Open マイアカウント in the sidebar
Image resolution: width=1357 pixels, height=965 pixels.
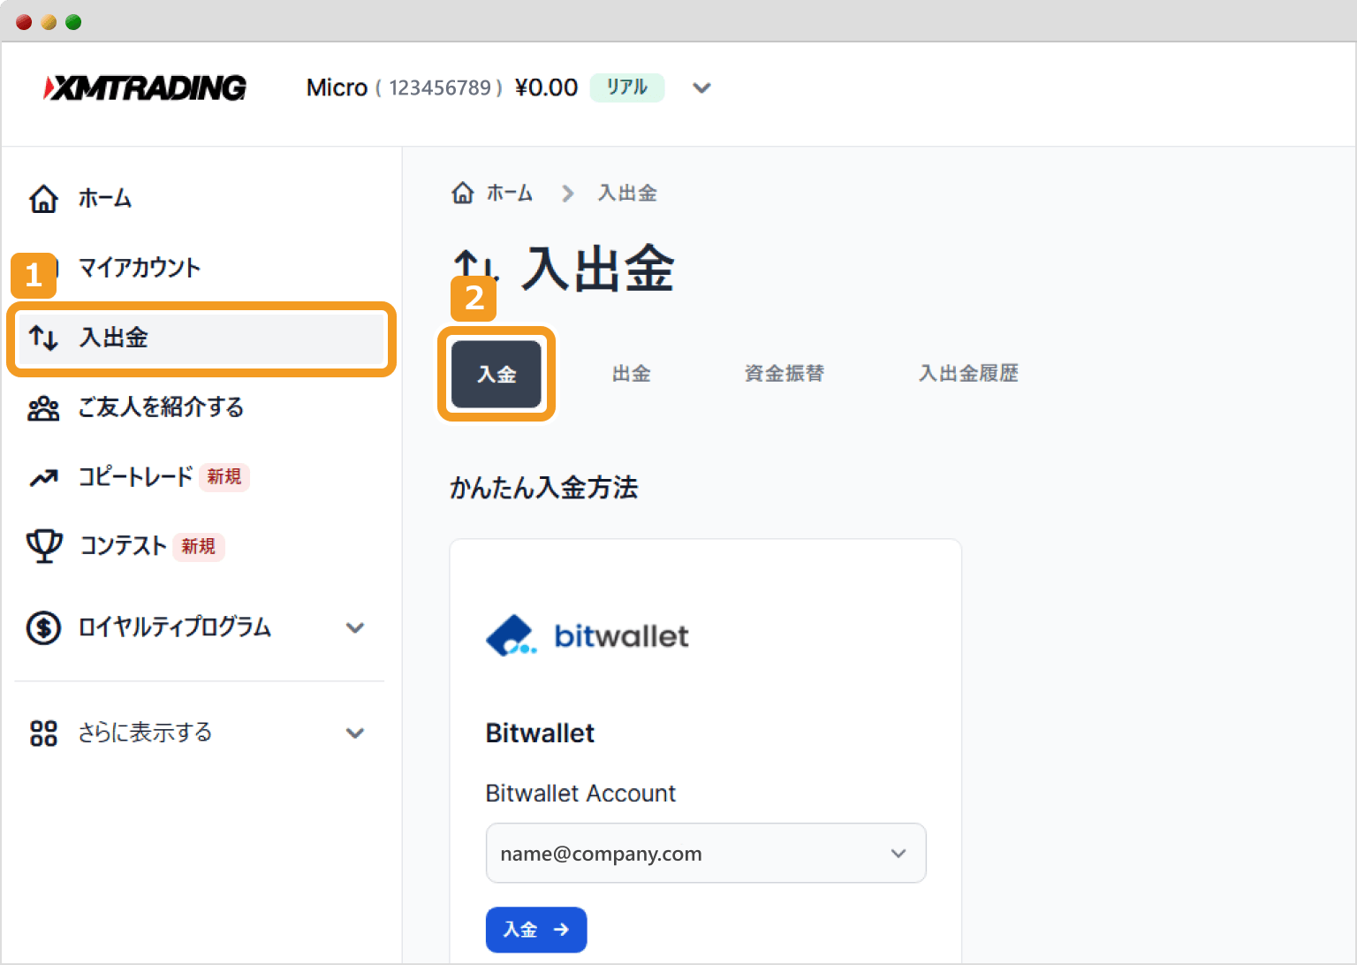coord(140,268)
